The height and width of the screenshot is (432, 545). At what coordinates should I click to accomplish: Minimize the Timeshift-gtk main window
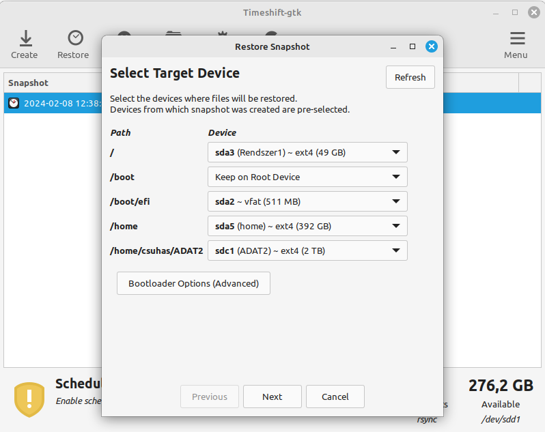click(496, 13)
